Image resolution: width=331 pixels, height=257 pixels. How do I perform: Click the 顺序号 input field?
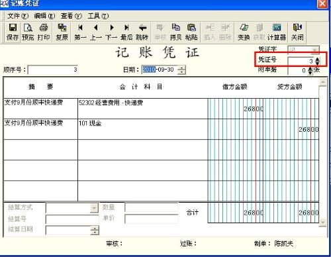[x=53, y=70]
